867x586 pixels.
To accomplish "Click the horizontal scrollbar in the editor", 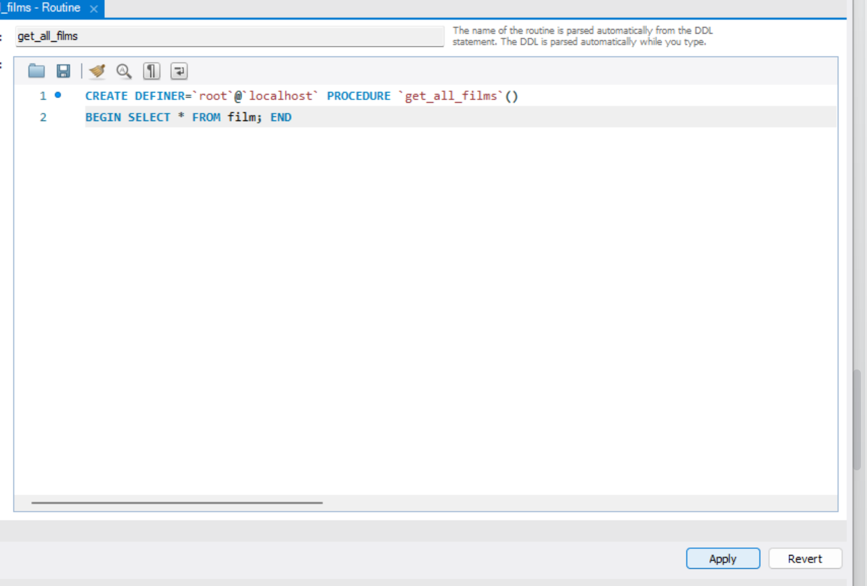I will click(x=177, y=503).
